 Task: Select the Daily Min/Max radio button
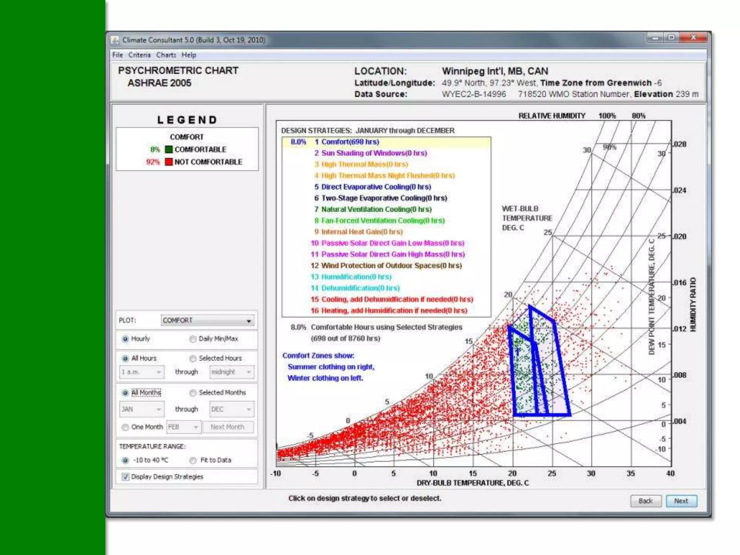[x=193, y=339]
